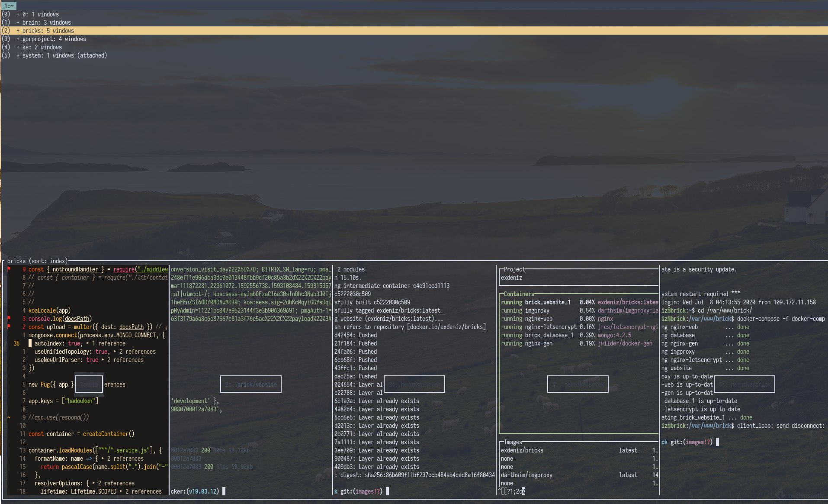Viewport: 828px width, 504px height.
Task: Click 'app.keys = ["hadouken"]' code line
Action: tap(63, 401)
